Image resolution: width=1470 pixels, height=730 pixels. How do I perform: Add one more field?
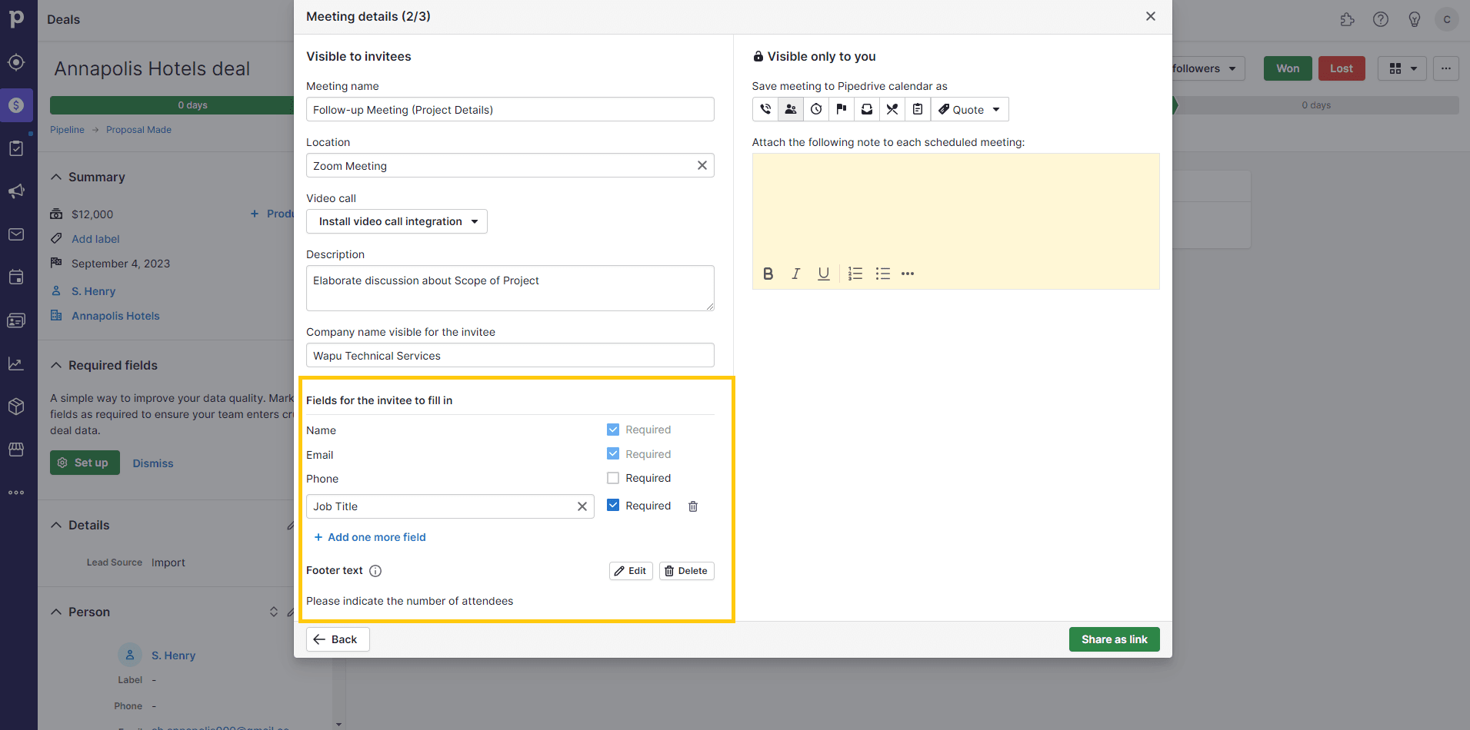[370, 537]
